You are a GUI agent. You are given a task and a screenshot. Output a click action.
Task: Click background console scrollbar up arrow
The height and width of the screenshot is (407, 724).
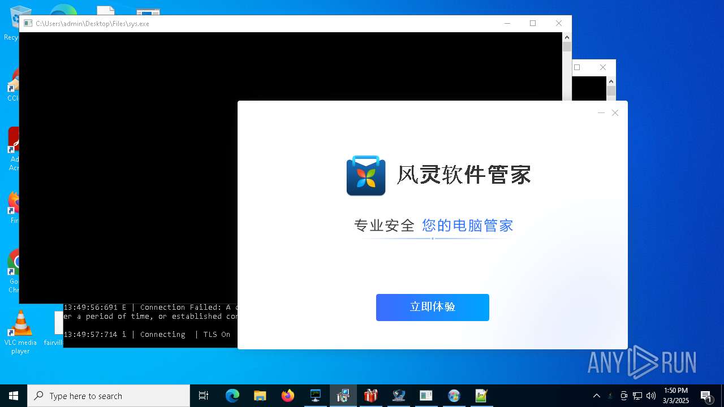click(x=611, y=81)
